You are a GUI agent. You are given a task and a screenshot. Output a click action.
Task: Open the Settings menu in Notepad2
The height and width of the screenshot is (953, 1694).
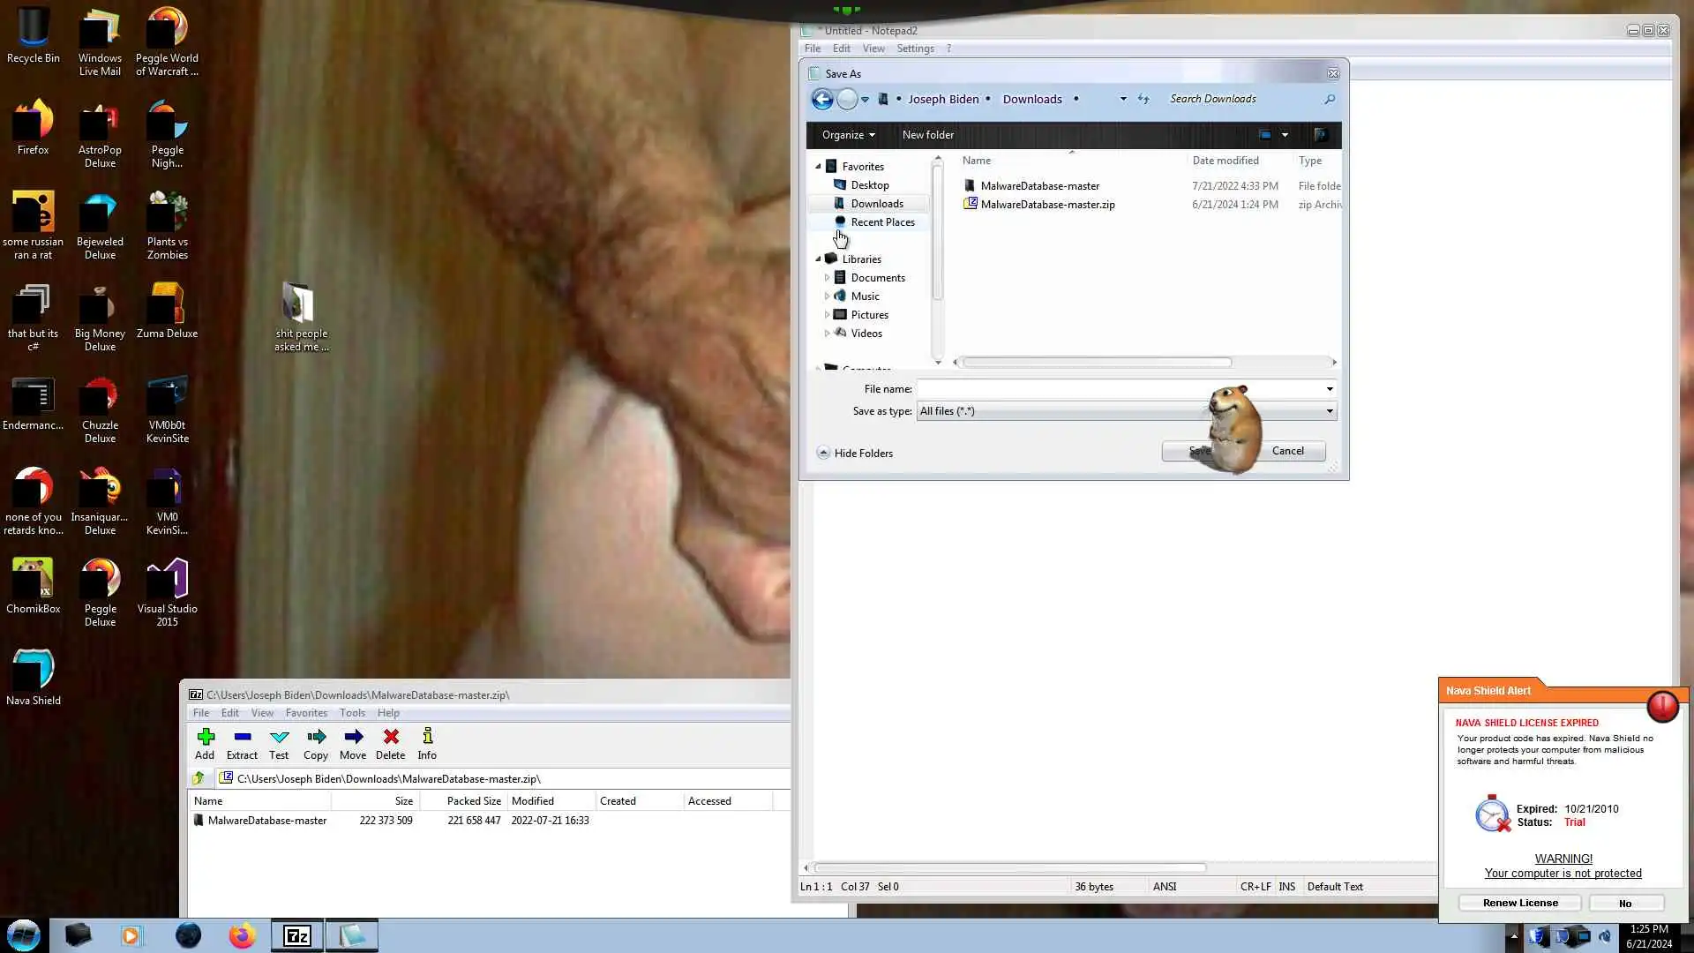coord(915,49)
